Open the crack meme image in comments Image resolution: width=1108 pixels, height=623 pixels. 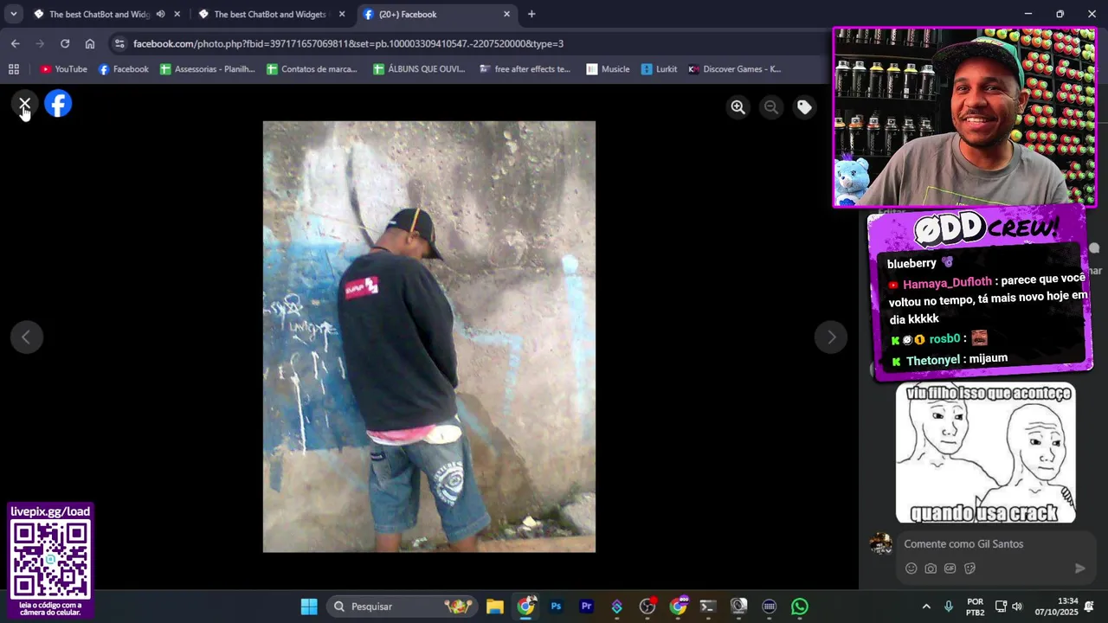coord(986,453)
